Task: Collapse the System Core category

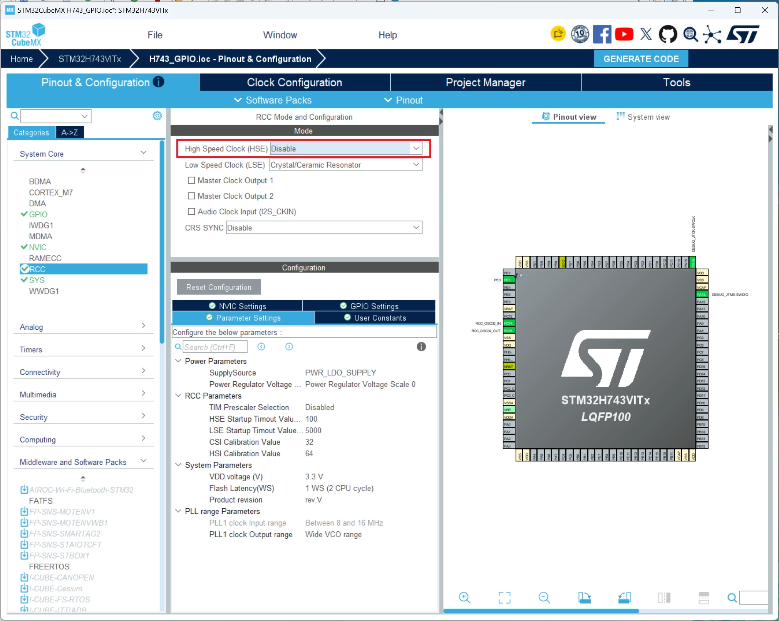Action: [143, 153]
